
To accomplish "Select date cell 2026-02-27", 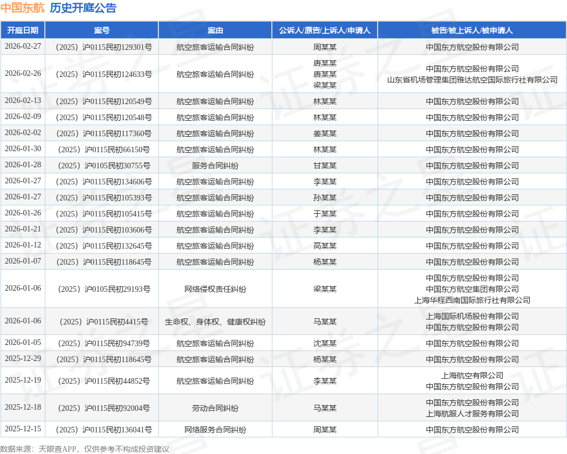I will coord(23,47).
